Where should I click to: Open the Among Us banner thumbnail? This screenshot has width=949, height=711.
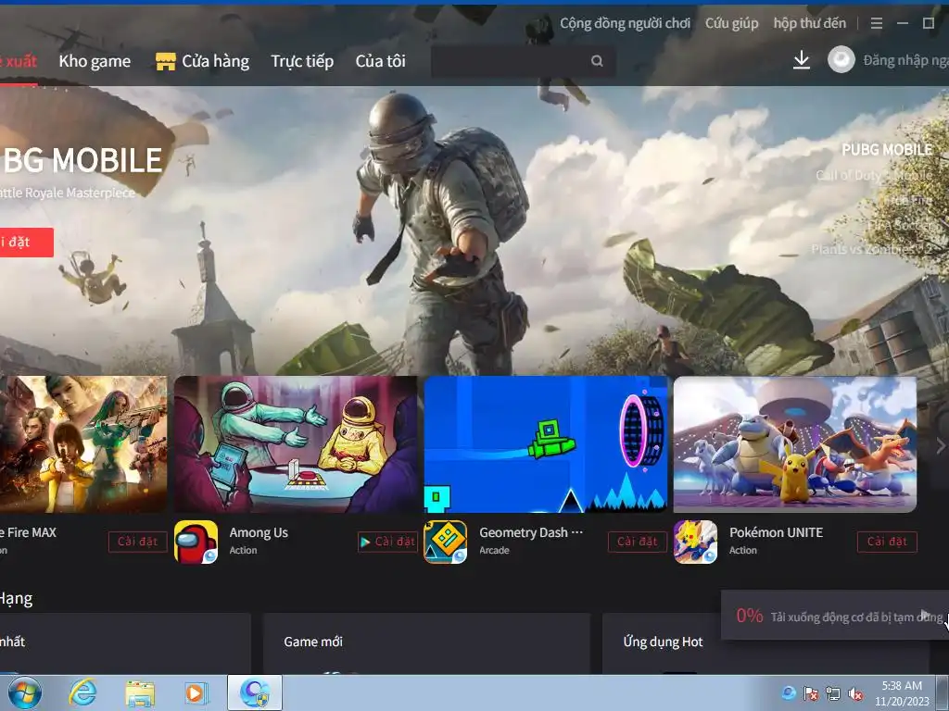[296, 444]
